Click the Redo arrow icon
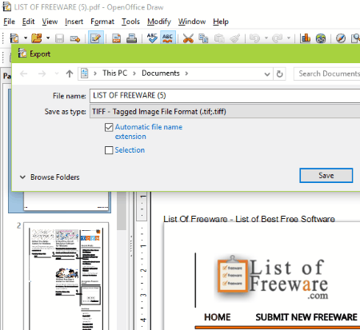 (x=277, y=38)
